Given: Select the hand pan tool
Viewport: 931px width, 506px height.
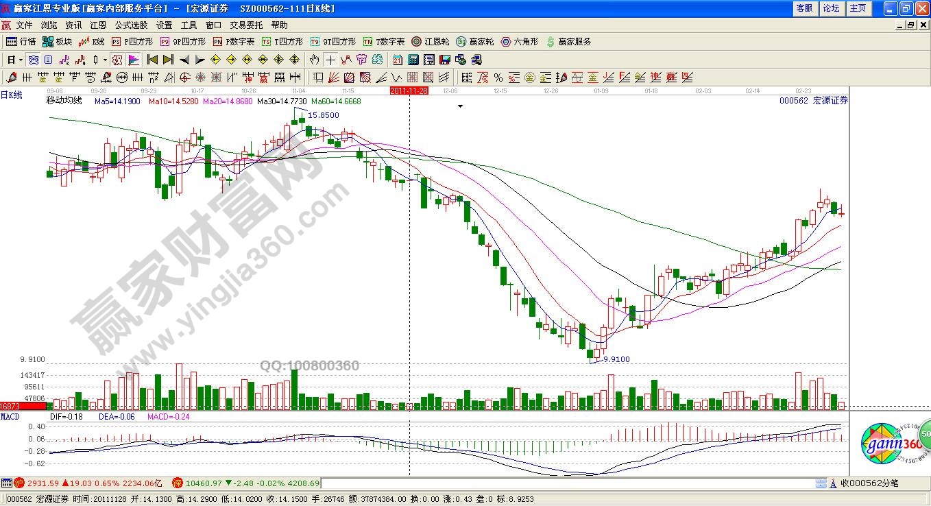Looking at the screenshot, I should (314, 60).
